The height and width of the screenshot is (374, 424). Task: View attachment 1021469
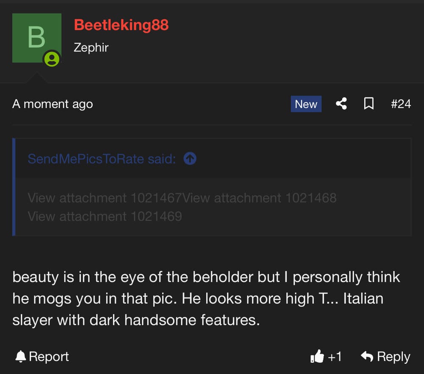105,217
